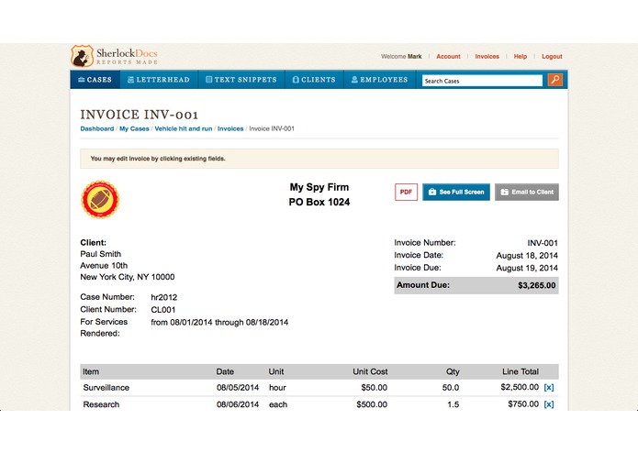The height and width of the screenshot is (453, 638).
Task: Click the $3,265.00 amount due
Action: 537,285
